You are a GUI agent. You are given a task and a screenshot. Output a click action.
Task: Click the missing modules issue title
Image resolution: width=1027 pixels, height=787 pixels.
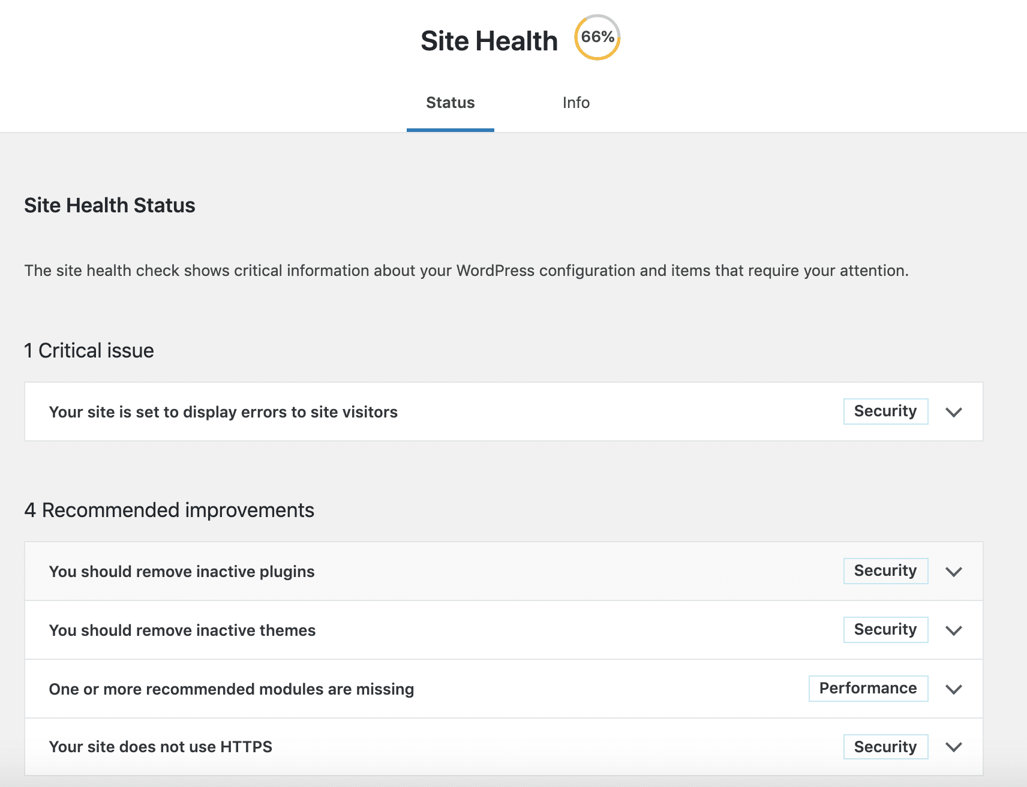point(231,689)
